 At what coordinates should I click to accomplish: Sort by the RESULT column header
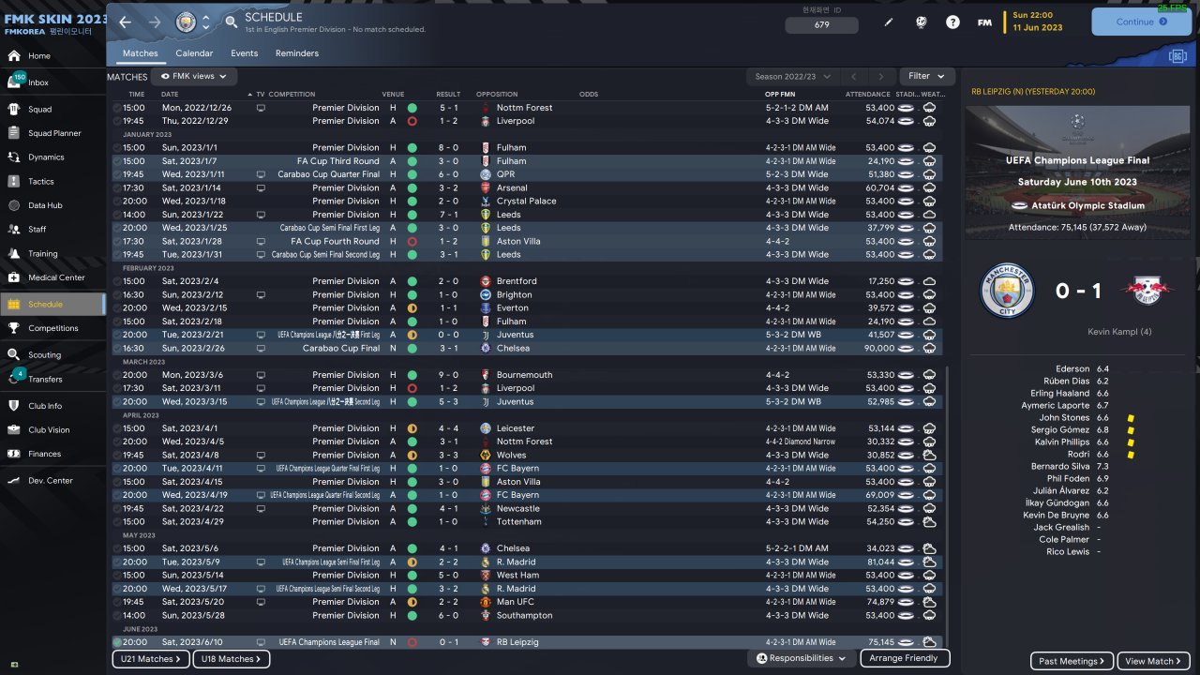click(x=448, y=95)
